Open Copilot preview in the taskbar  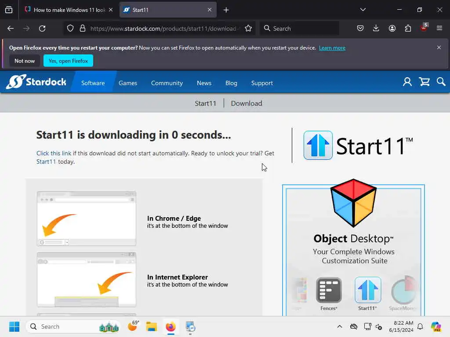pos(436,326)
